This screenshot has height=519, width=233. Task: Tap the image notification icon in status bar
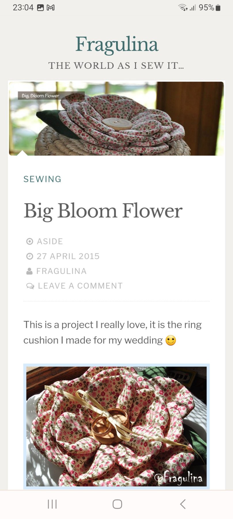point(41,8)
